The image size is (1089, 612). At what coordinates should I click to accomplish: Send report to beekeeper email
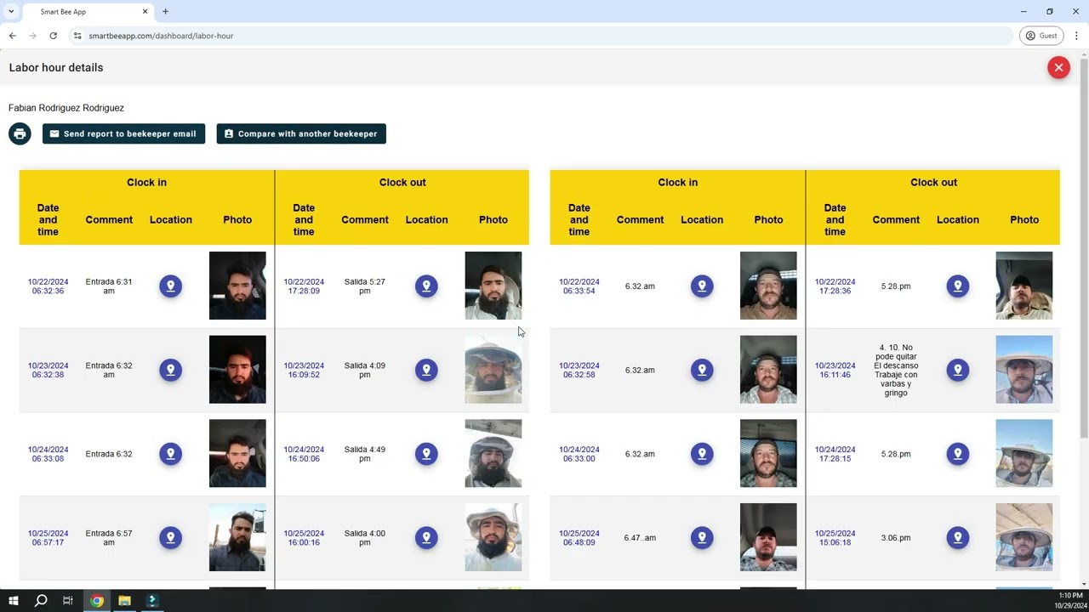[x=123, y=133]
